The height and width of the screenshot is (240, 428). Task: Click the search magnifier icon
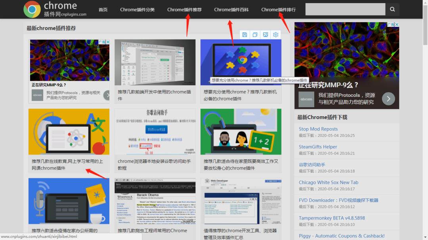pyautogui.click(x=392, y=9)
